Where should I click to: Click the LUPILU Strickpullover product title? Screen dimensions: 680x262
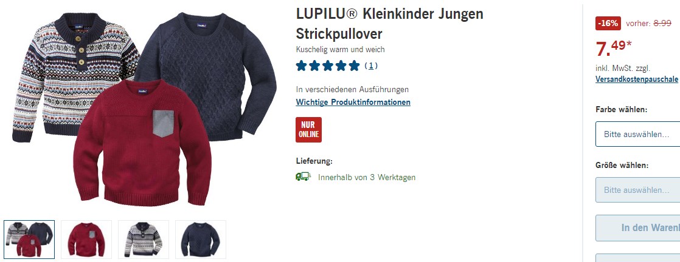click(x=389, y=24)
